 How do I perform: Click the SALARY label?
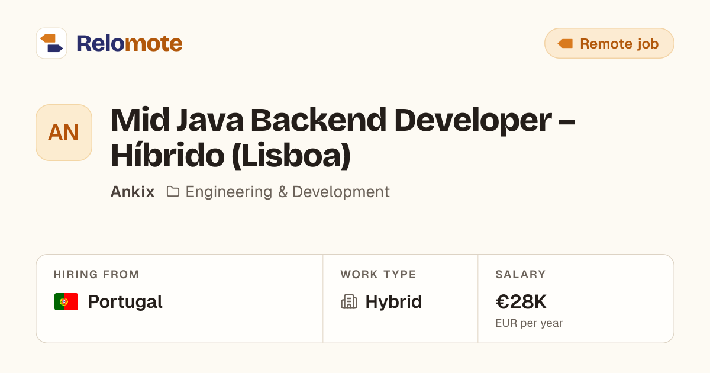521,275
